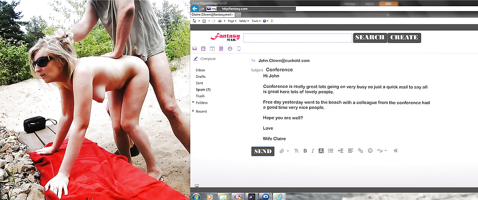The image size is (478, 200).
Task: Click Compose to start a new message
Action: (204, 59)
